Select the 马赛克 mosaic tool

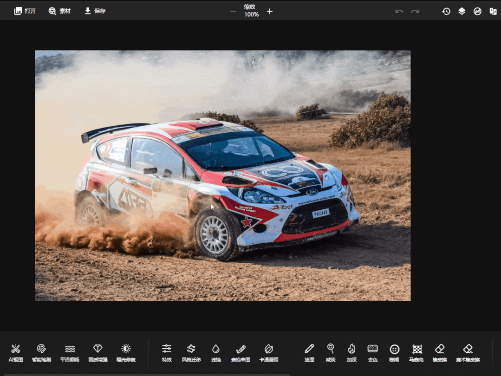tap(416, 353)
